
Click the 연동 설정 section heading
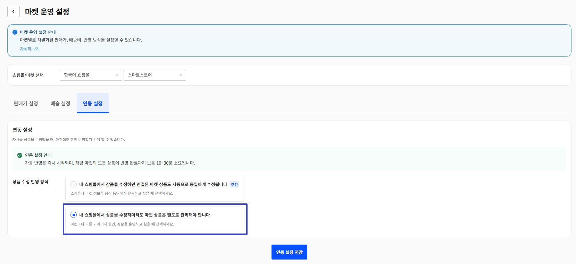(x=22, y=130)
